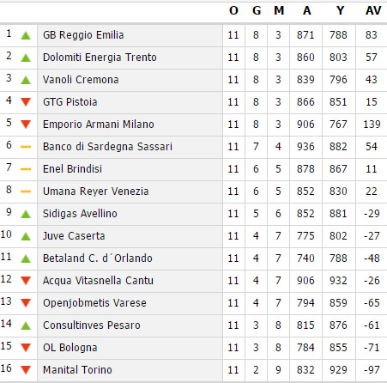Click red down arrow beside Openjobmetis Varese
The height and width of the screenshot is (383, 387).
[26, 303]
